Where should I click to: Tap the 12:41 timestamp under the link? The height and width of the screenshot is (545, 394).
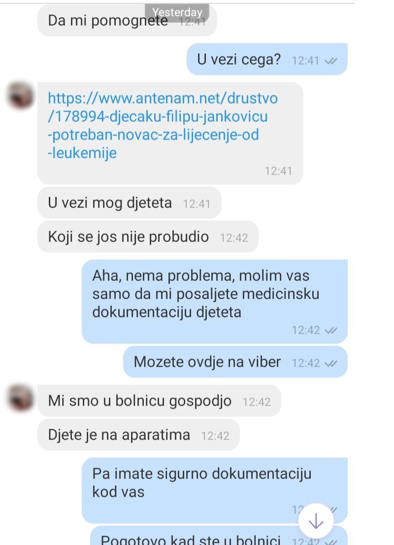point(278,171)
